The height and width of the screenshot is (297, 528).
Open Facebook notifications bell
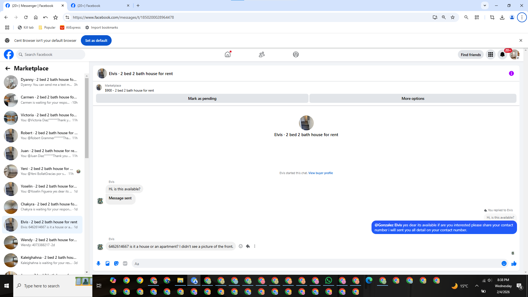click(502, 54)
